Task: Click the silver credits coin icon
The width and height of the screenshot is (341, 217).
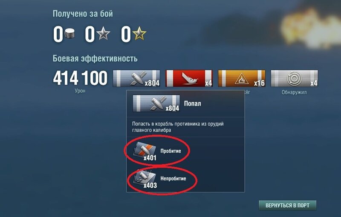Action: click(x=69, y=34)
